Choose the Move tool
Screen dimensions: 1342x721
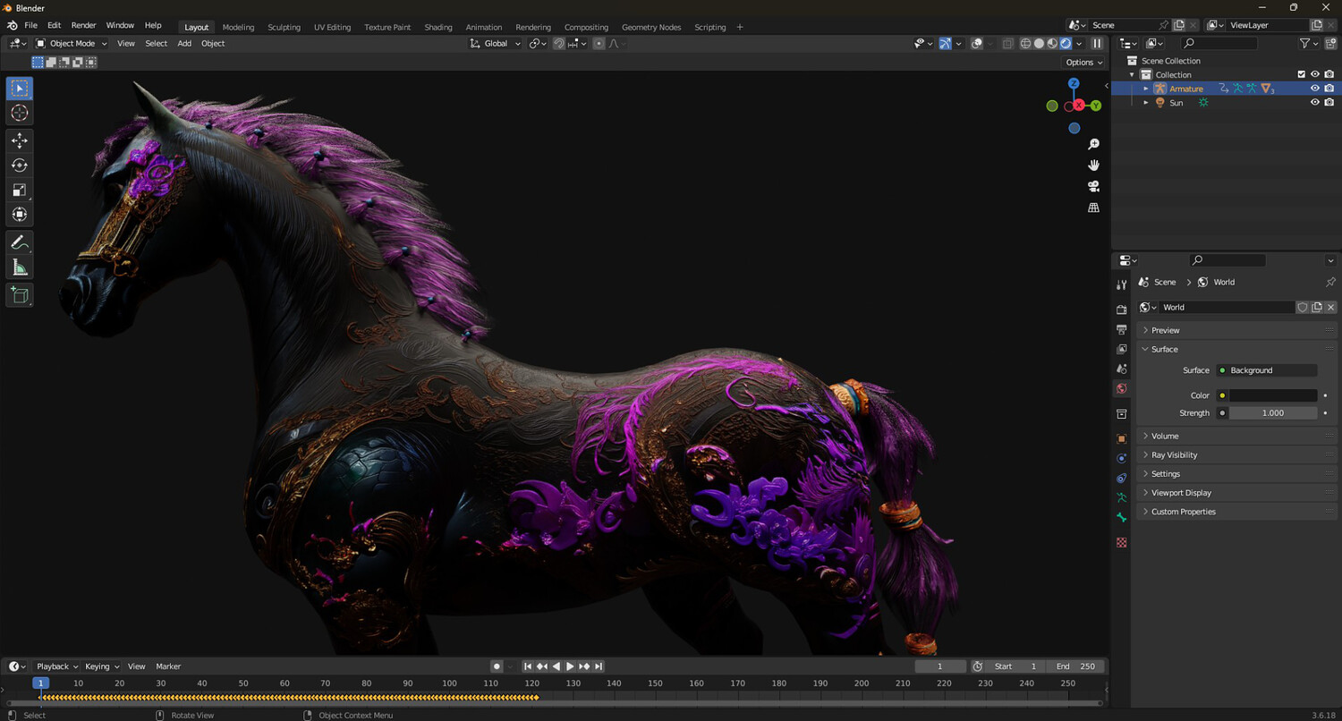pos(20,140)
